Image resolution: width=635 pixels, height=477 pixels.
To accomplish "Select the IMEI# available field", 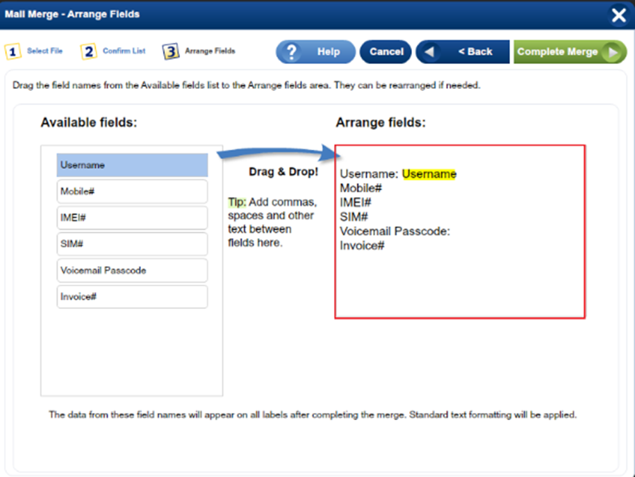I will point(132,218).
